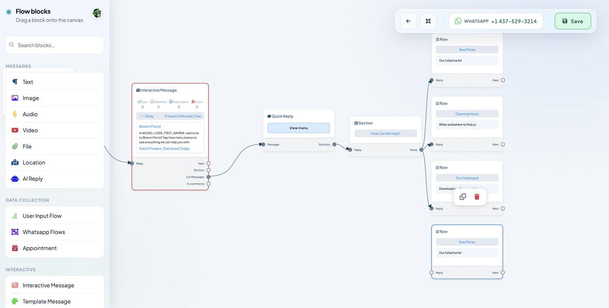Click the Reply port of Our Catalogue row
This screenshot has height=308, width=609.
click(x=432, y=209)
